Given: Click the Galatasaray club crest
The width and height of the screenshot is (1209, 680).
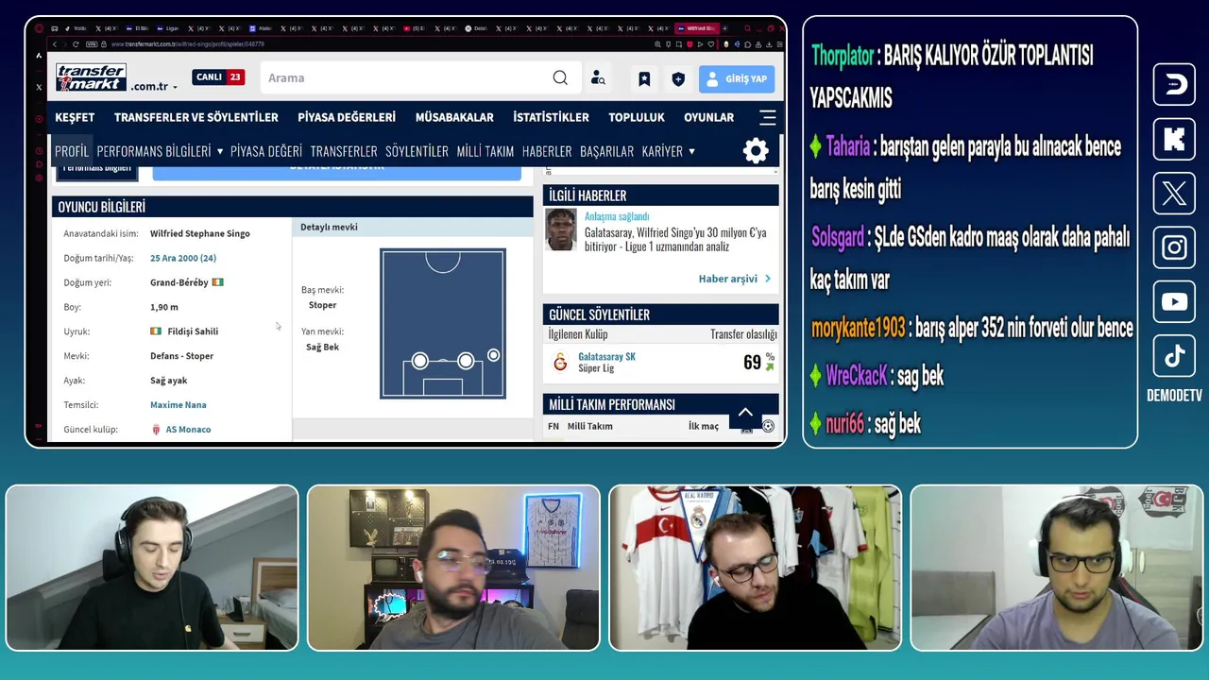Looking at the screenshot, I should tap(560, 362).
